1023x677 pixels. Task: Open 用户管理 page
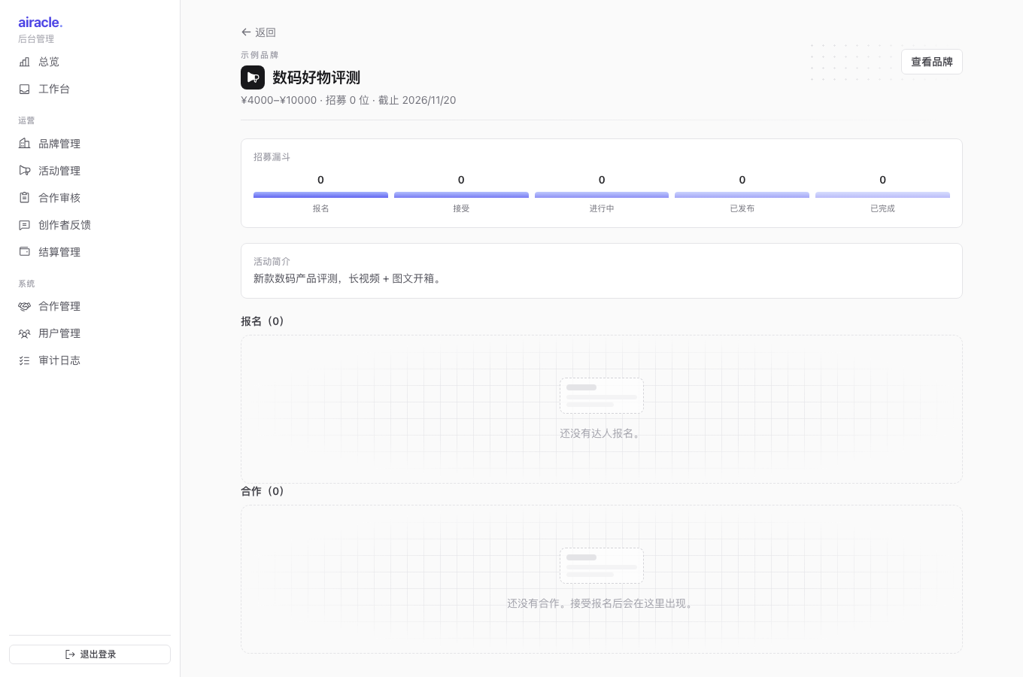coord(90,333)
